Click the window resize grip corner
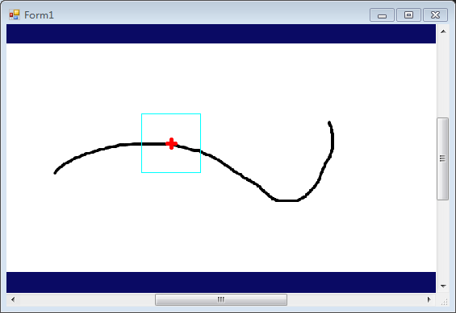The width and height of the screenshot is (456, 313). coord(444,302)
